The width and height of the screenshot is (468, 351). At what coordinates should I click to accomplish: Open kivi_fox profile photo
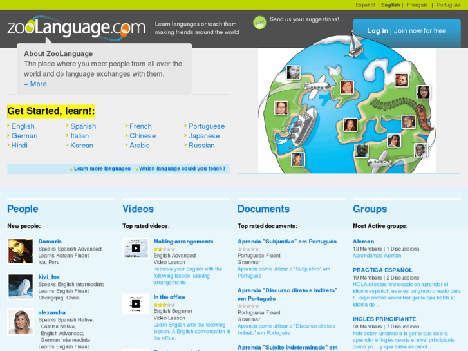(x=21, y=287)
